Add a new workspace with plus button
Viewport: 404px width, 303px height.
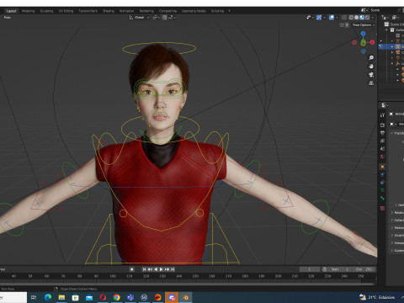pos(229,11)
